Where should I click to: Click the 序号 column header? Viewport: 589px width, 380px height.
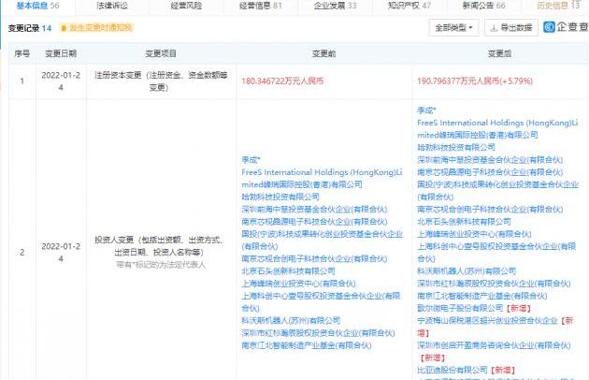click(22, 53)
